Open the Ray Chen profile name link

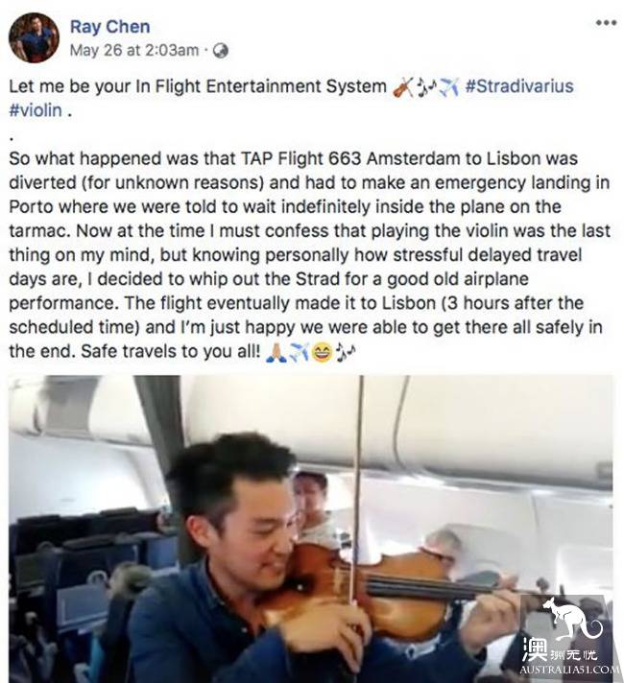110,27
